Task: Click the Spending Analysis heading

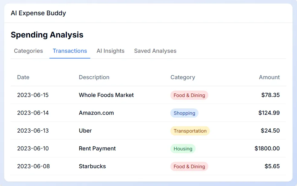Action: click(x=47, y=35)
